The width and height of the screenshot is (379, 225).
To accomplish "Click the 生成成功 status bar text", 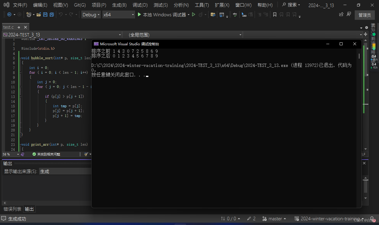I will 17,219.
